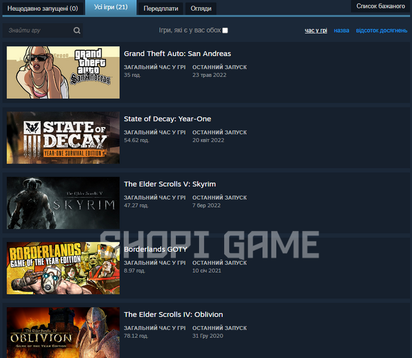Open the Огляди tab
This screenshot has width=412, height=358.
click(201, 9)
